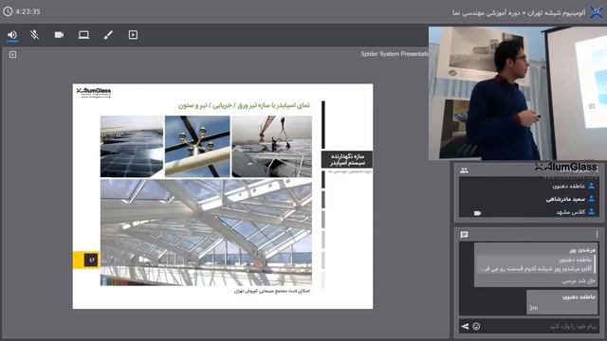607x341 pixels.
Task: Click the session clock showing 4:23:35
Action: [28, 11]
